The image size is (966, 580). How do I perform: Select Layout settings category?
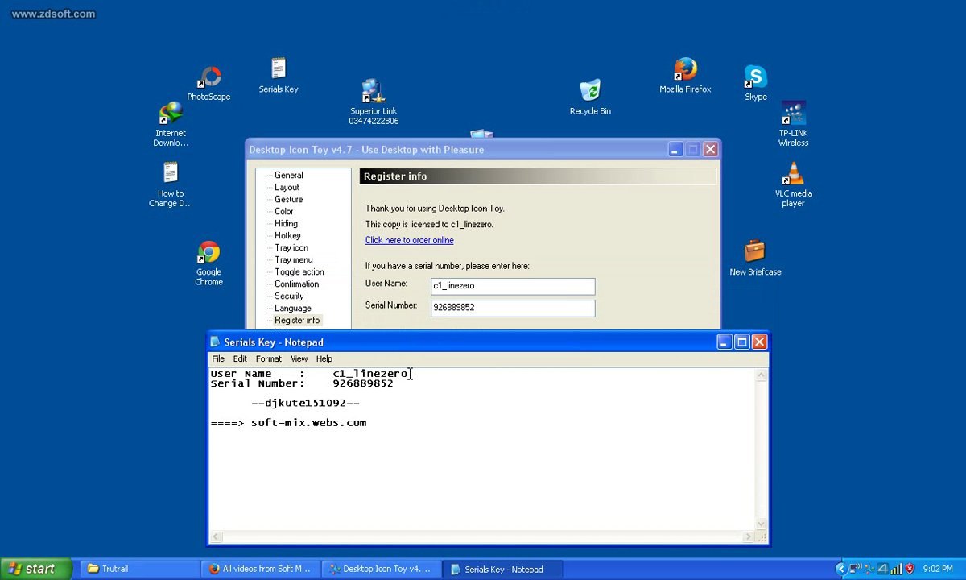click(287, 187)
